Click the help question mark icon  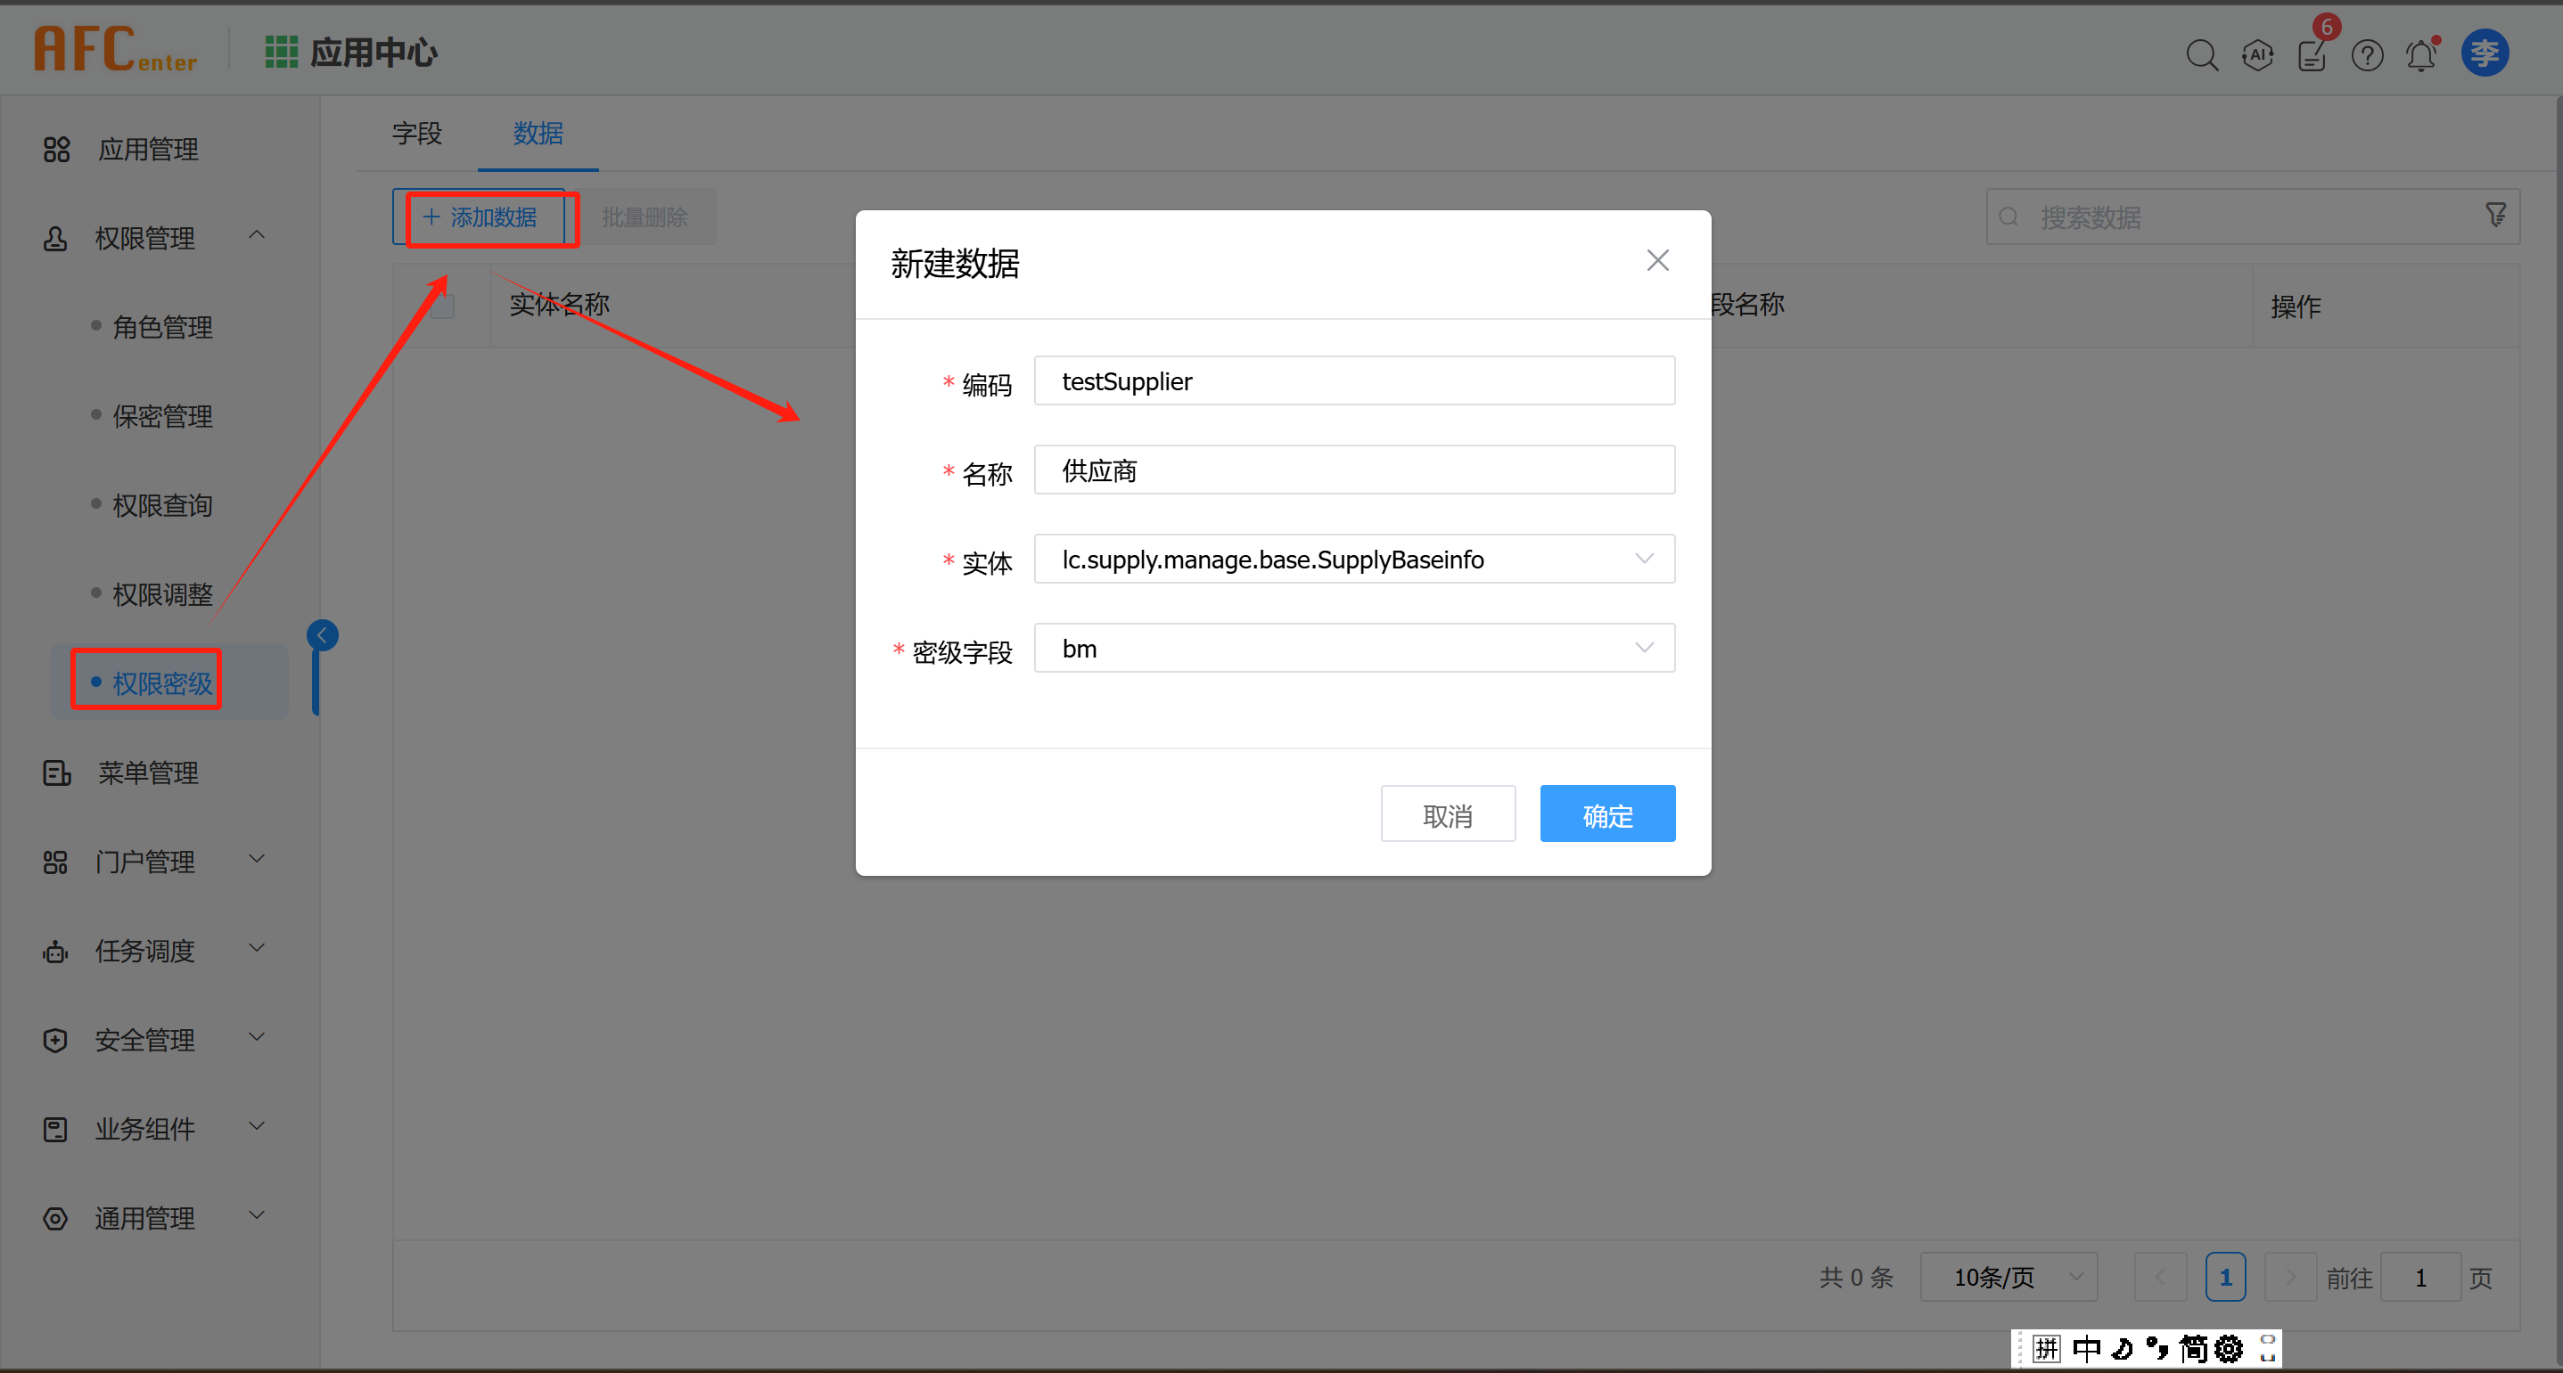tap(2367, 54)
